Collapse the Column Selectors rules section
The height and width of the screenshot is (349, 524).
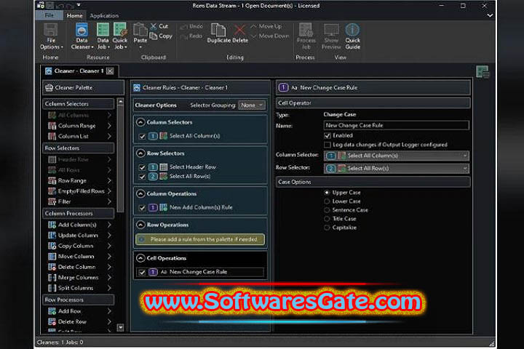click(140, 122)
